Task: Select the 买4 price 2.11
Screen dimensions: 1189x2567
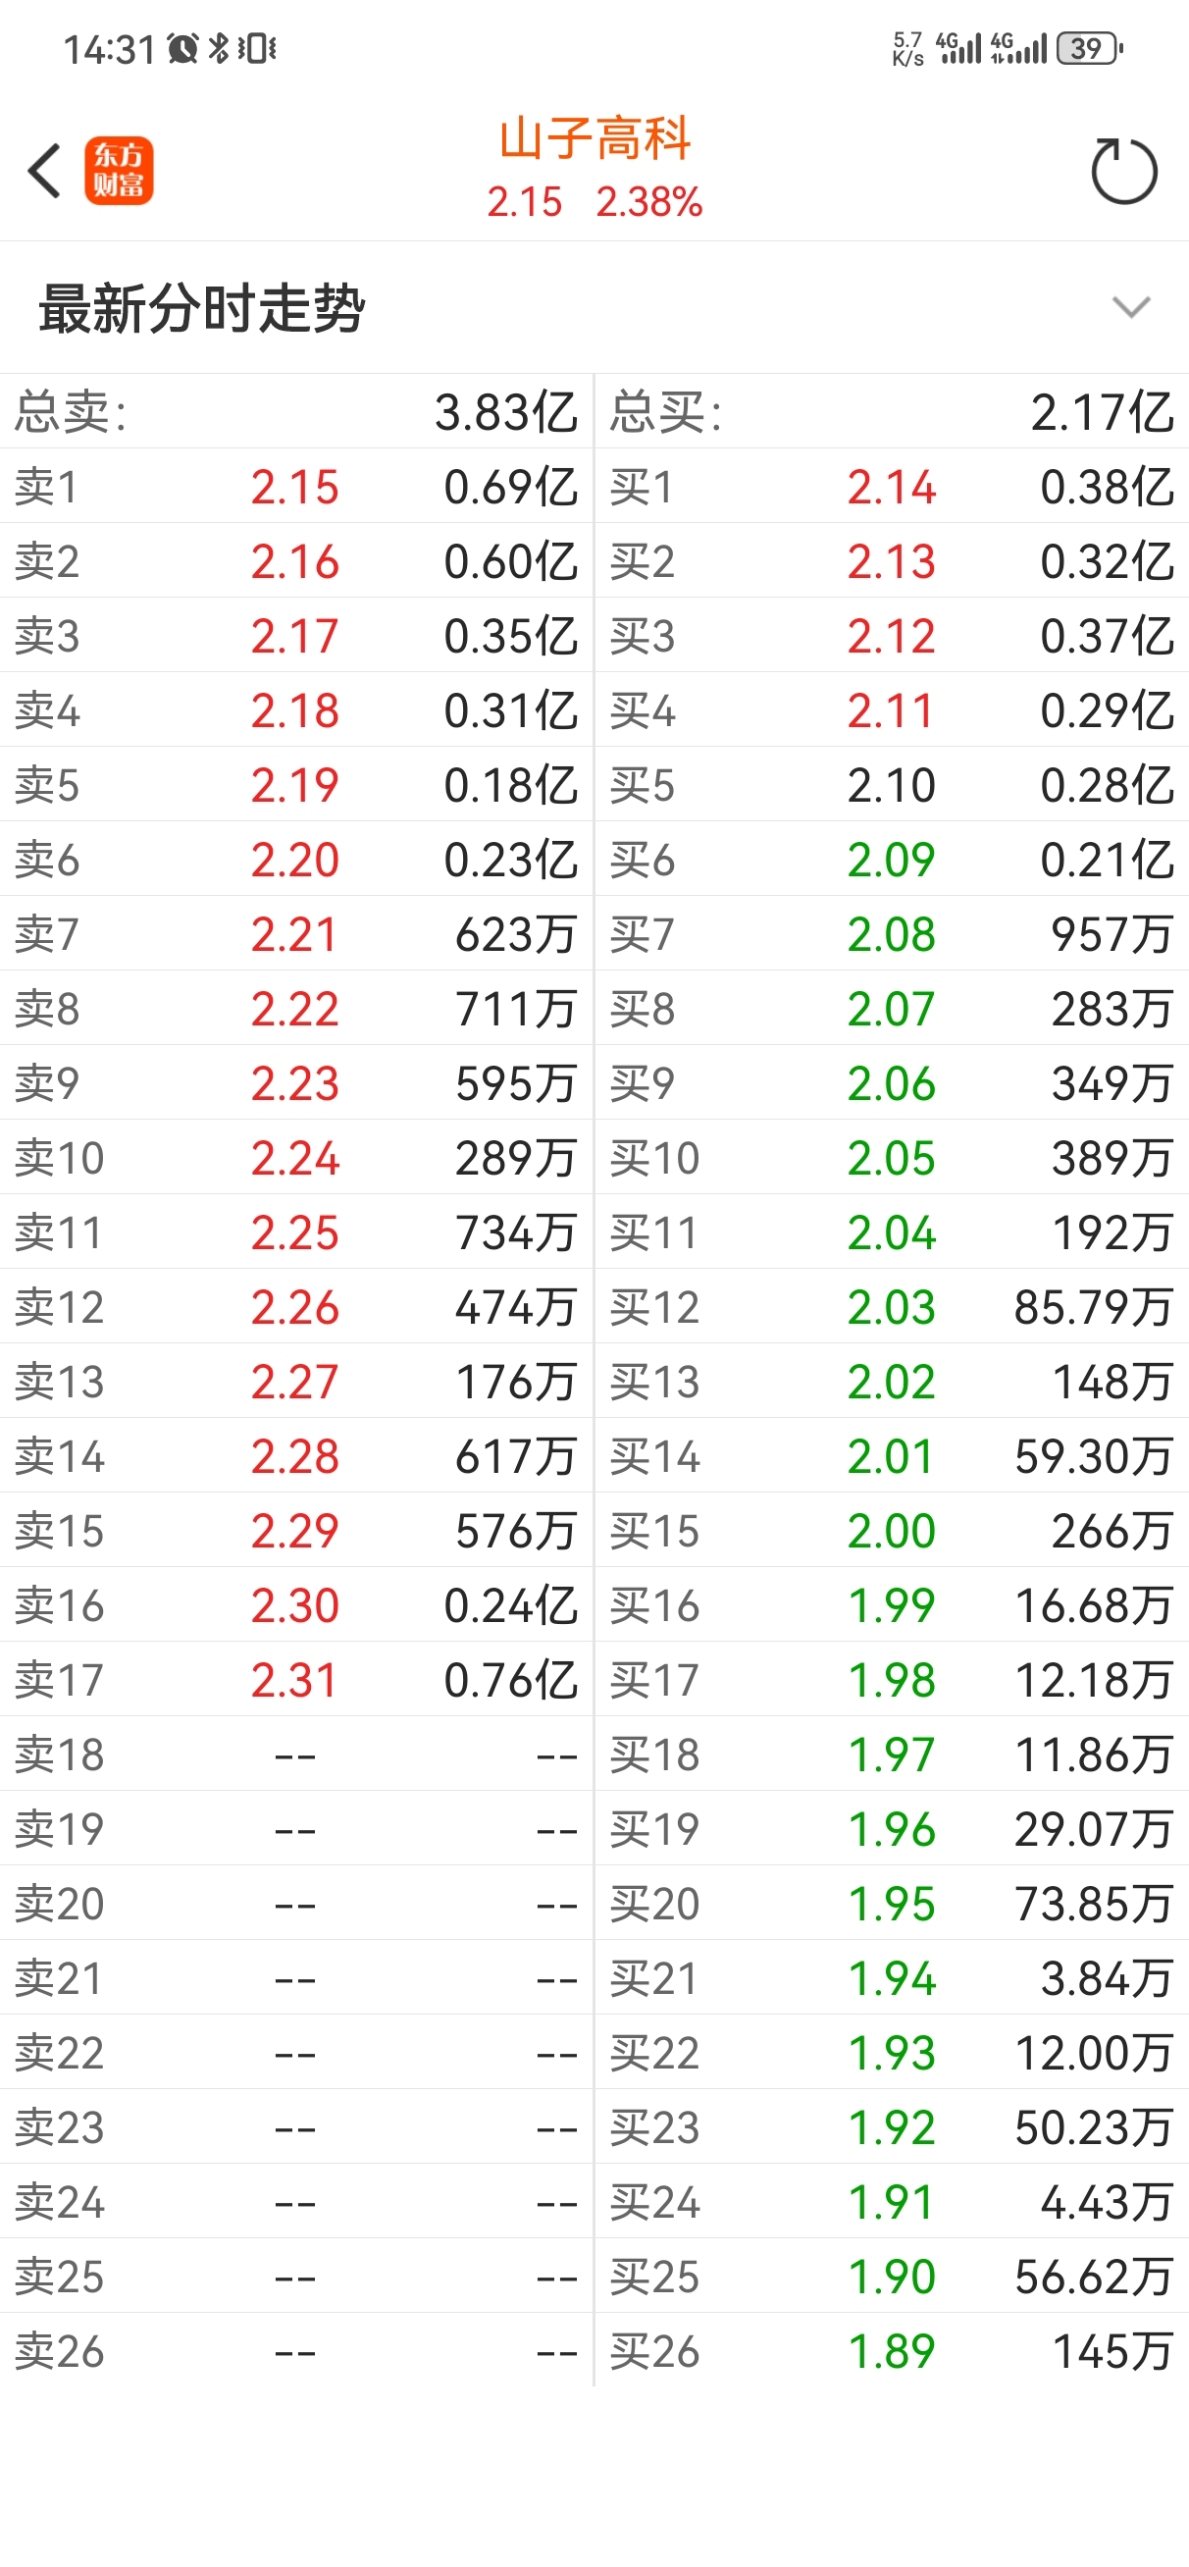Action: [891, 710]
